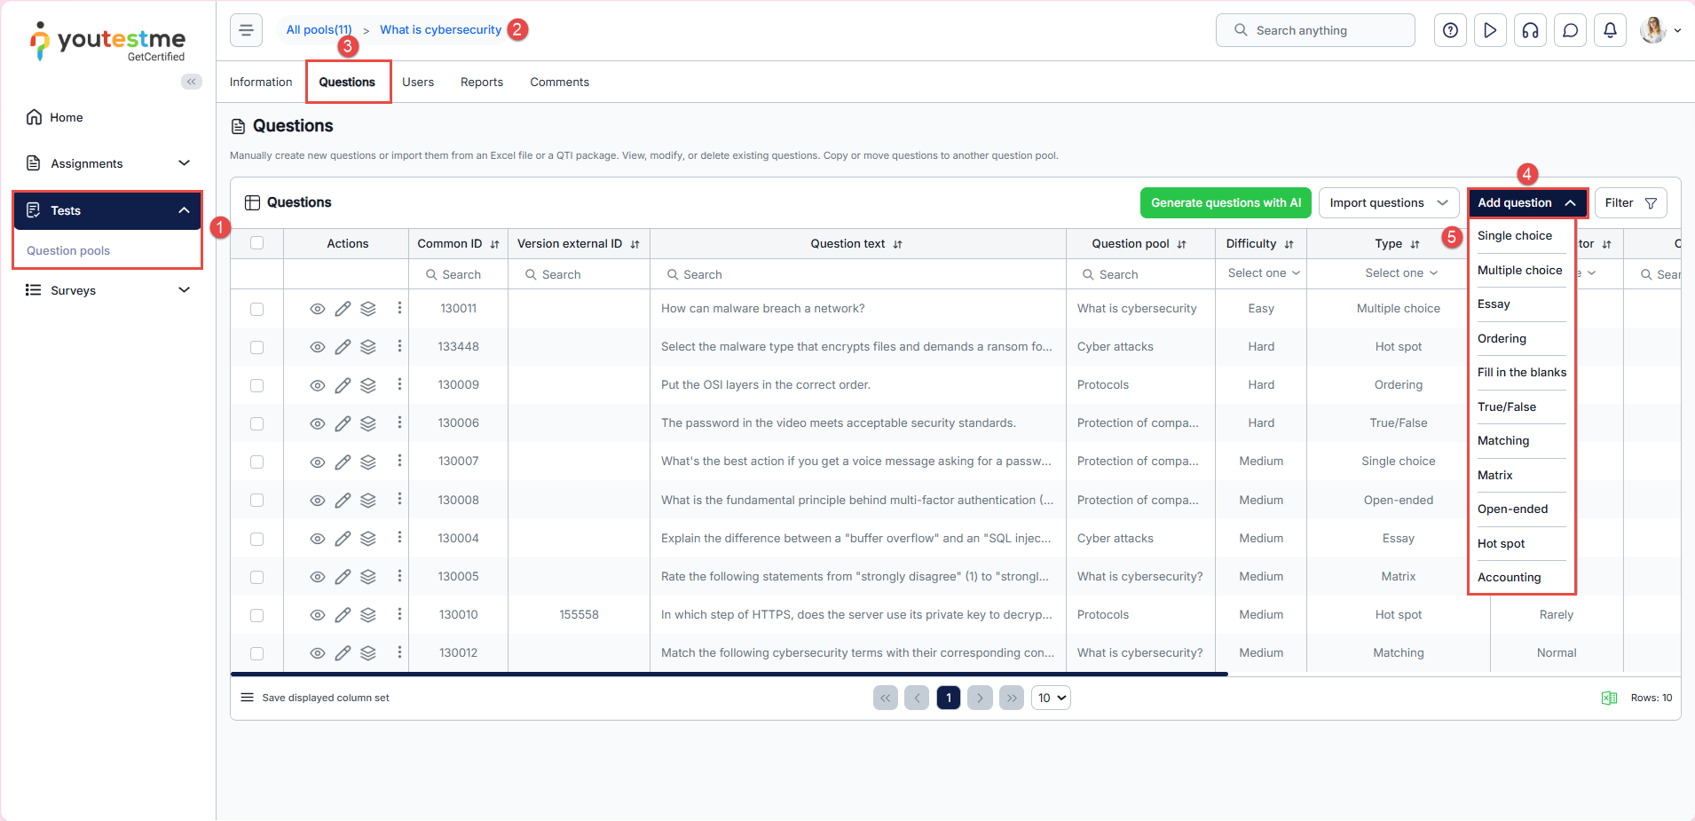This screenshot has width=1695, height=821.
Task: Preview question 130006 with the eye icon
Action: [x=317, y=423]
